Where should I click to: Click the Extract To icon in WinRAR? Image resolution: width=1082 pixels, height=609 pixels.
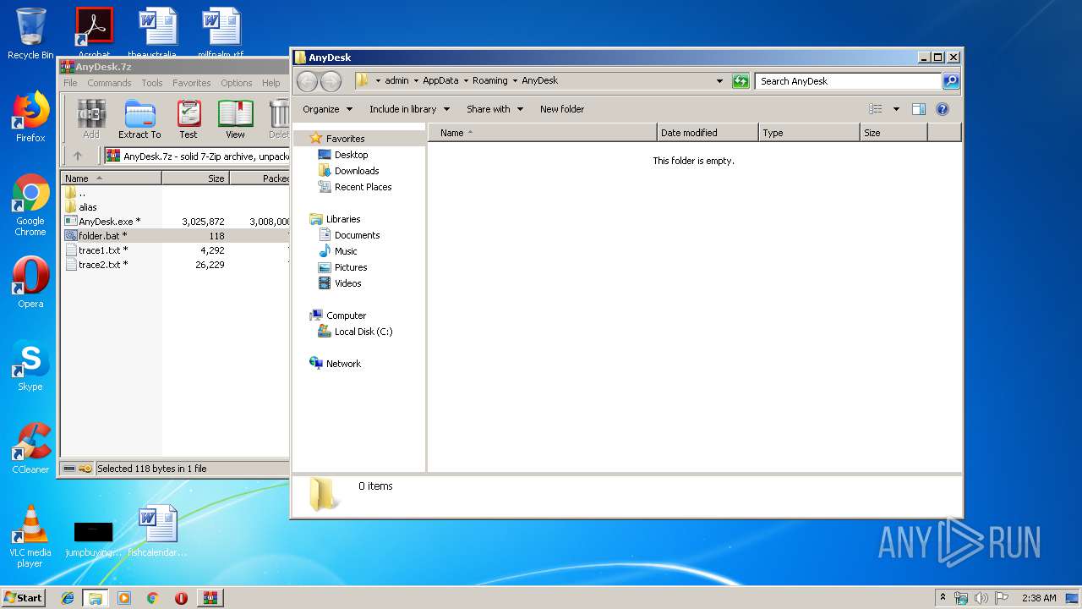[x=139, y=119]
